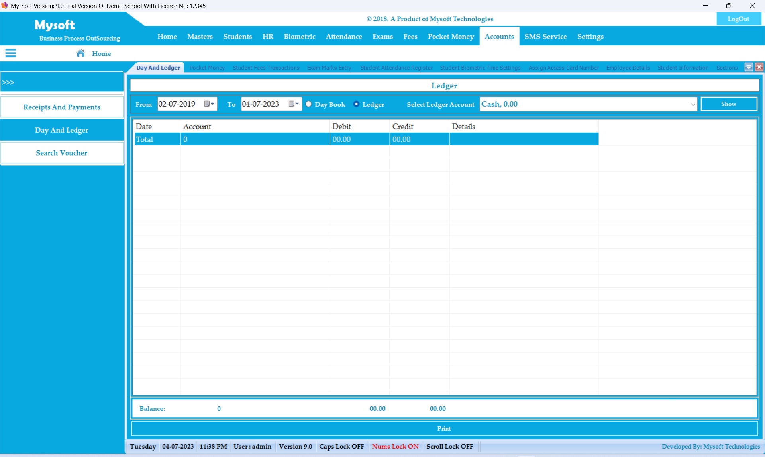Click the hamburger menu icon
The height and width of the screenshot is (457, 765).
11,53
